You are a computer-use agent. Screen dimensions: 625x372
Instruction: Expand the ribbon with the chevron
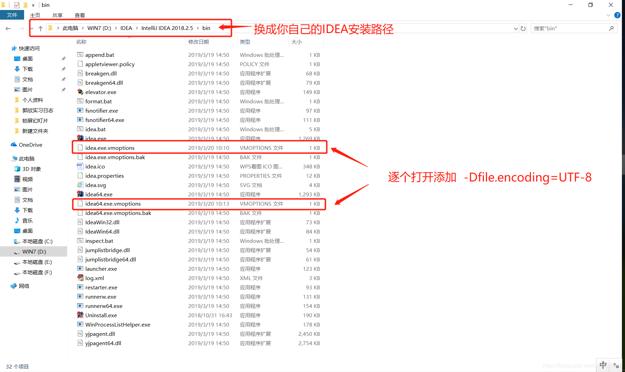coord(608,15)
